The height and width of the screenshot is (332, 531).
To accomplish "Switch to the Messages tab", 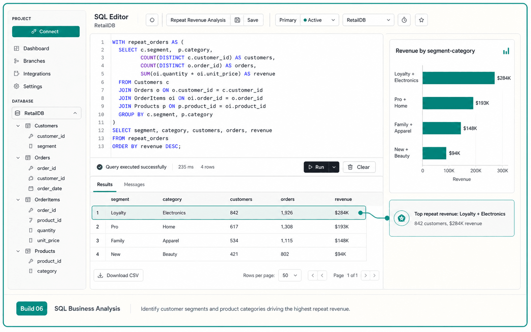I will tap(134, 185).
